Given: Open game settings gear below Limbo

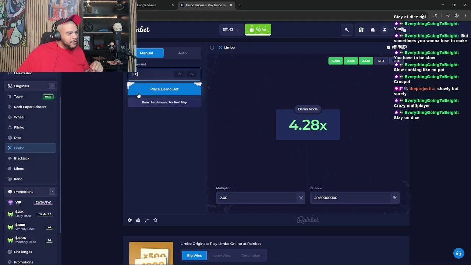Looking at the screenshot, I should click(130, 220).
